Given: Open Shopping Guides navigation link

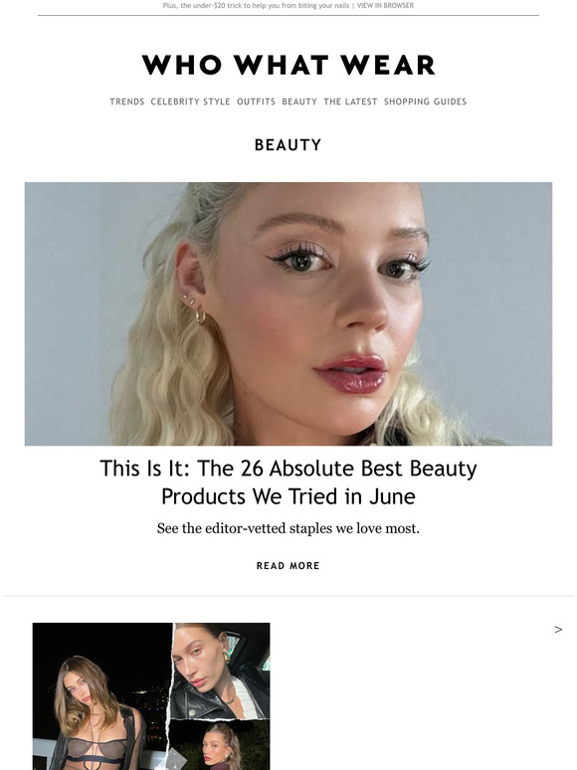Looking at the screenshot, I should coord(425,101).
